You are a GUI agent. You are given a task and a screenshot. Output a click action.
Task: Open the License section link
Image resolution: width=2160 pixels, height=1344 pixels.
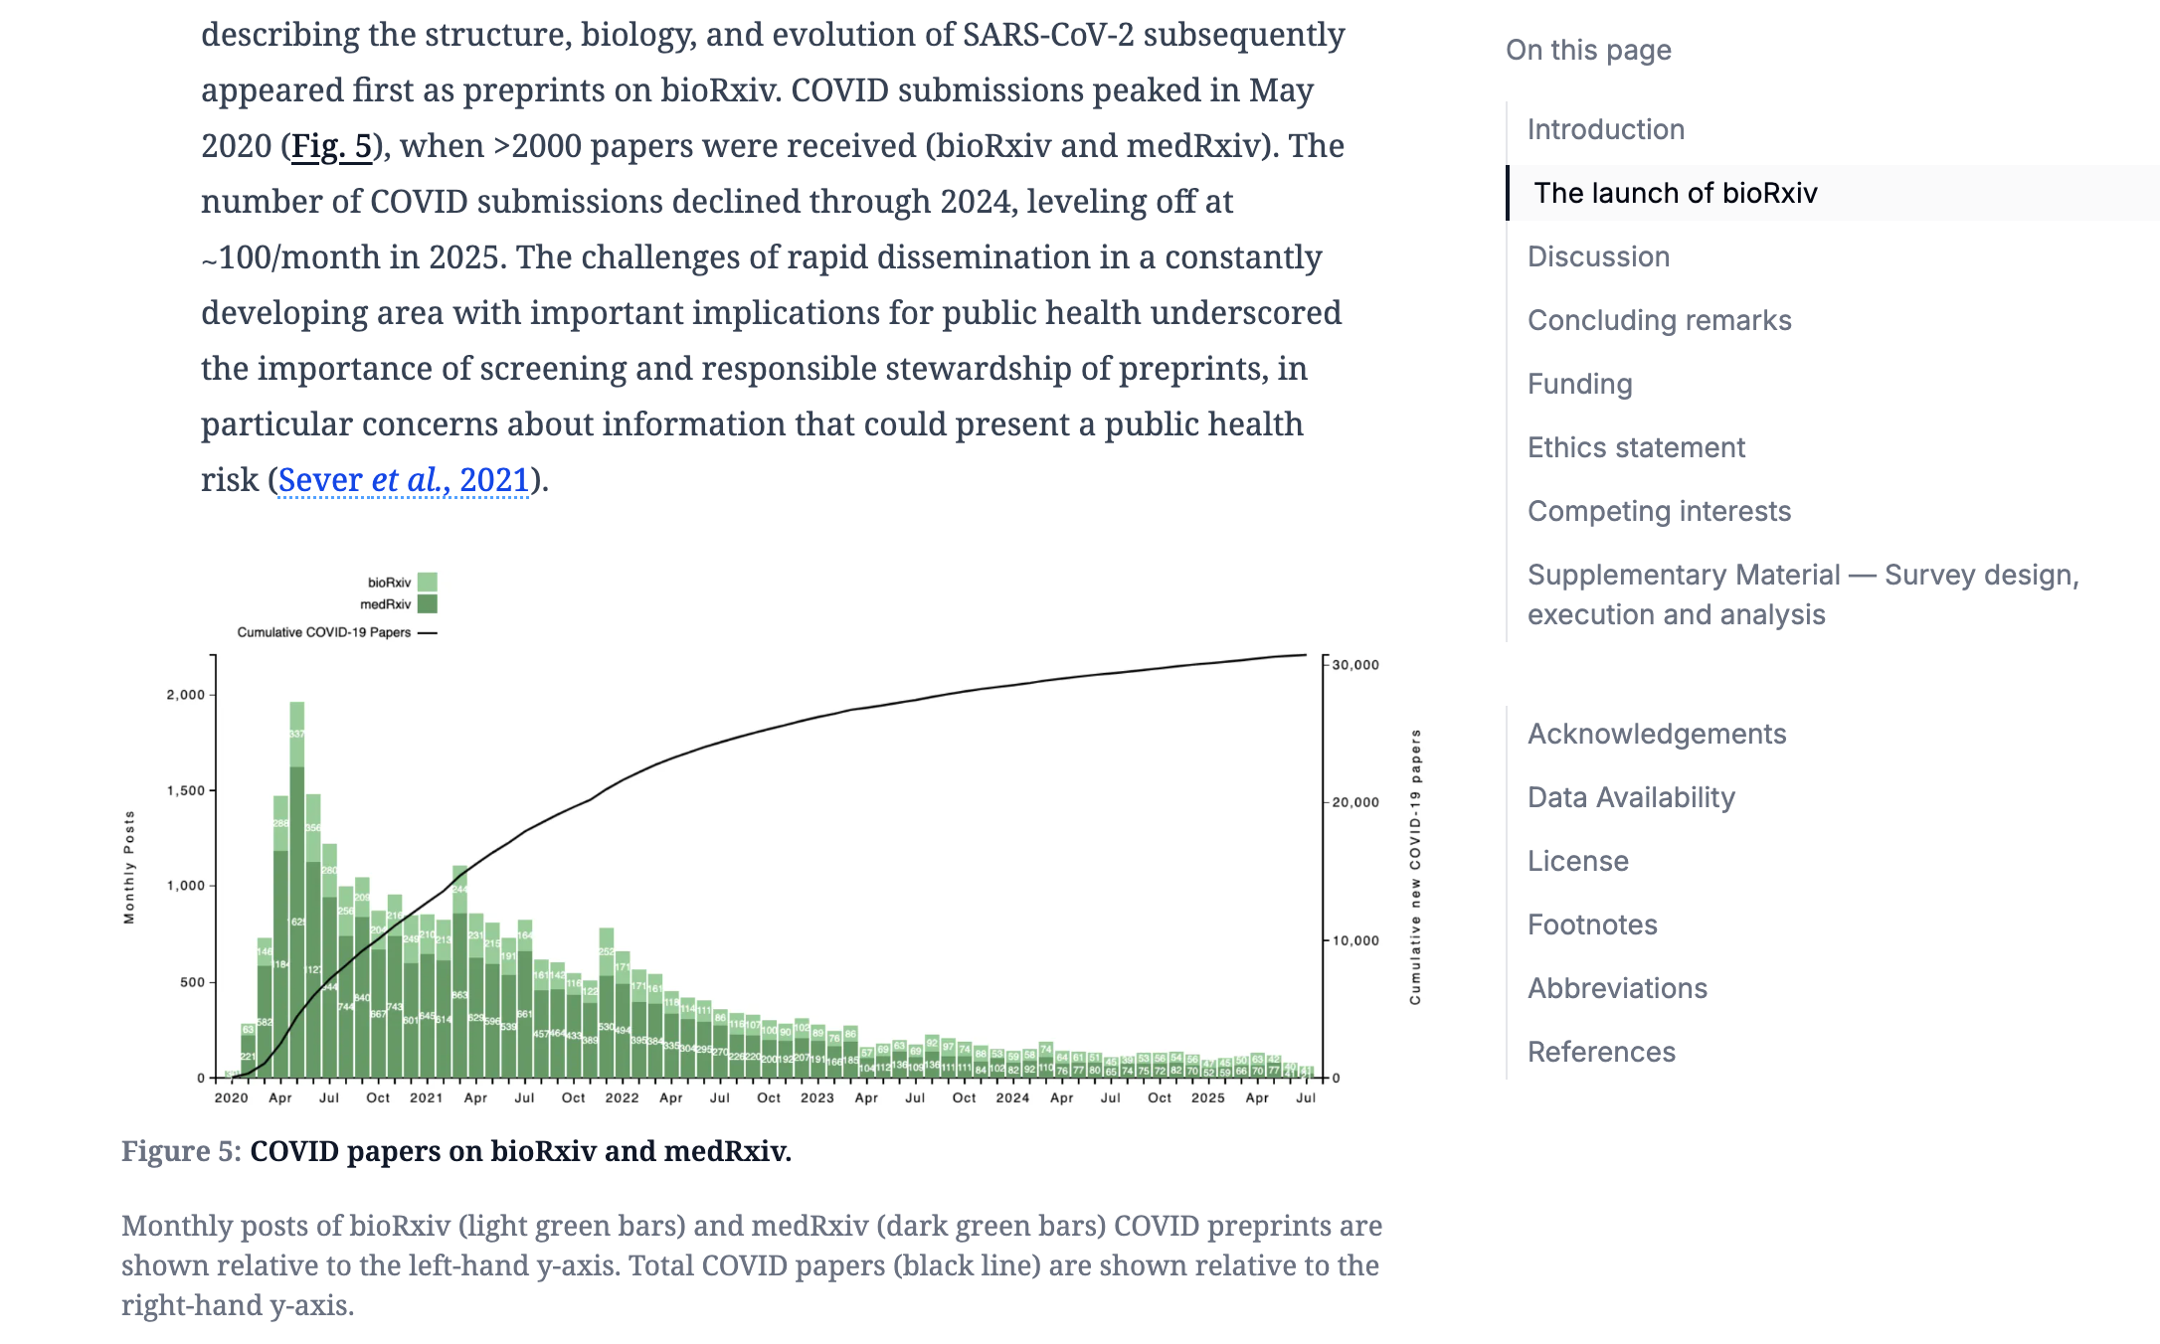tap(1578, 861)
